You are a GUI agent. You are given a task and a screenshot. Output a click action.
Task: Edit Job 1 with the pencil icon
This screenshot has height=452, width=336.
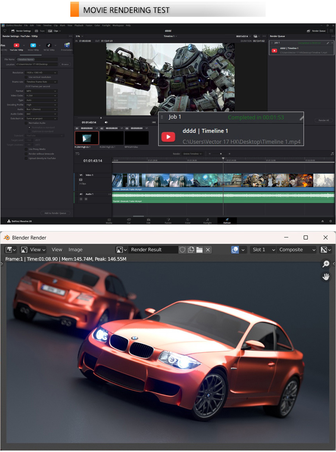pyautogui.click(x=327, y=43)
